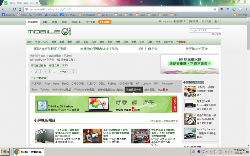
Task: Go to page 5 of topic list
Action: pos(49,72)
